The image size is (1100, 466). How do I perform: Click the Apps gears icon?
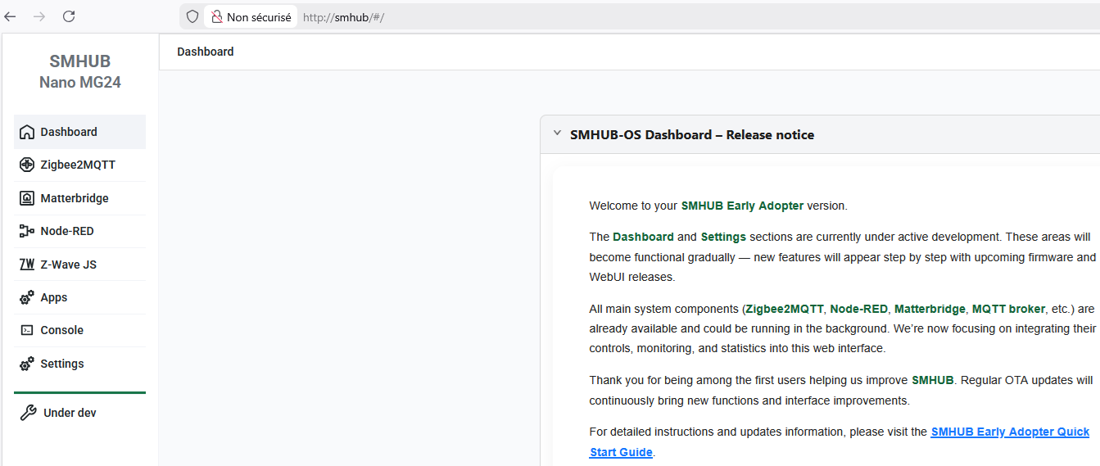26,297
